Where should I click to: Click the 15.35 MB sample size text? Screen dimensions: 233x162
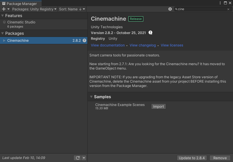(102, 108)
